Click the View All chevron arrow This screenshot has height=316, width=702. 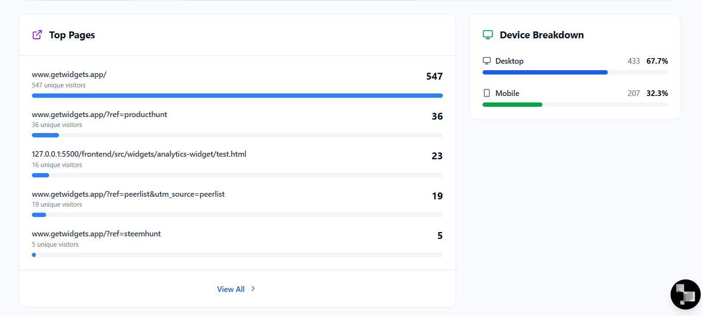click(253, 289)
